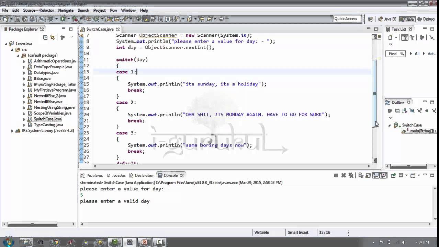Screen dimensions: 439x247
Task: Click Remove Launch icon in Console toolbar
Action: pyautogui.click(x=344, y=175)
